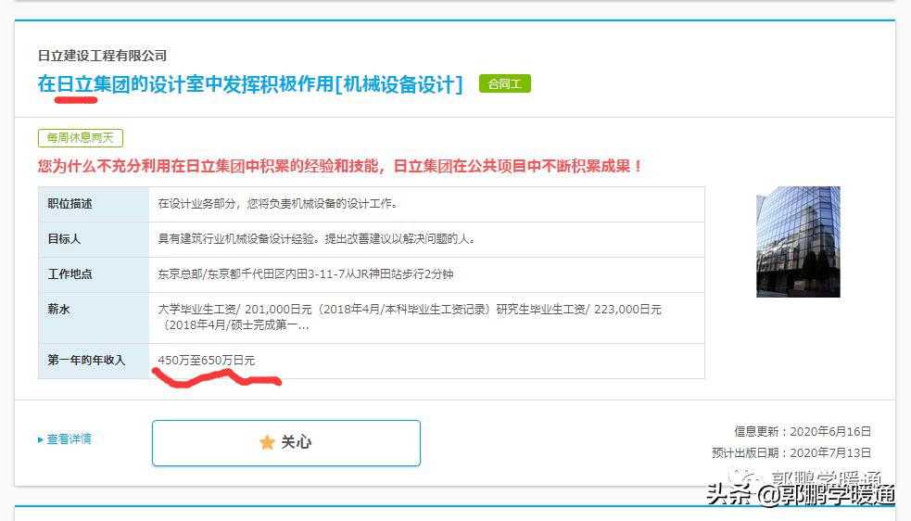
Task: Click the 450万至650万日元 income value
Action: [x=207, y=361]
